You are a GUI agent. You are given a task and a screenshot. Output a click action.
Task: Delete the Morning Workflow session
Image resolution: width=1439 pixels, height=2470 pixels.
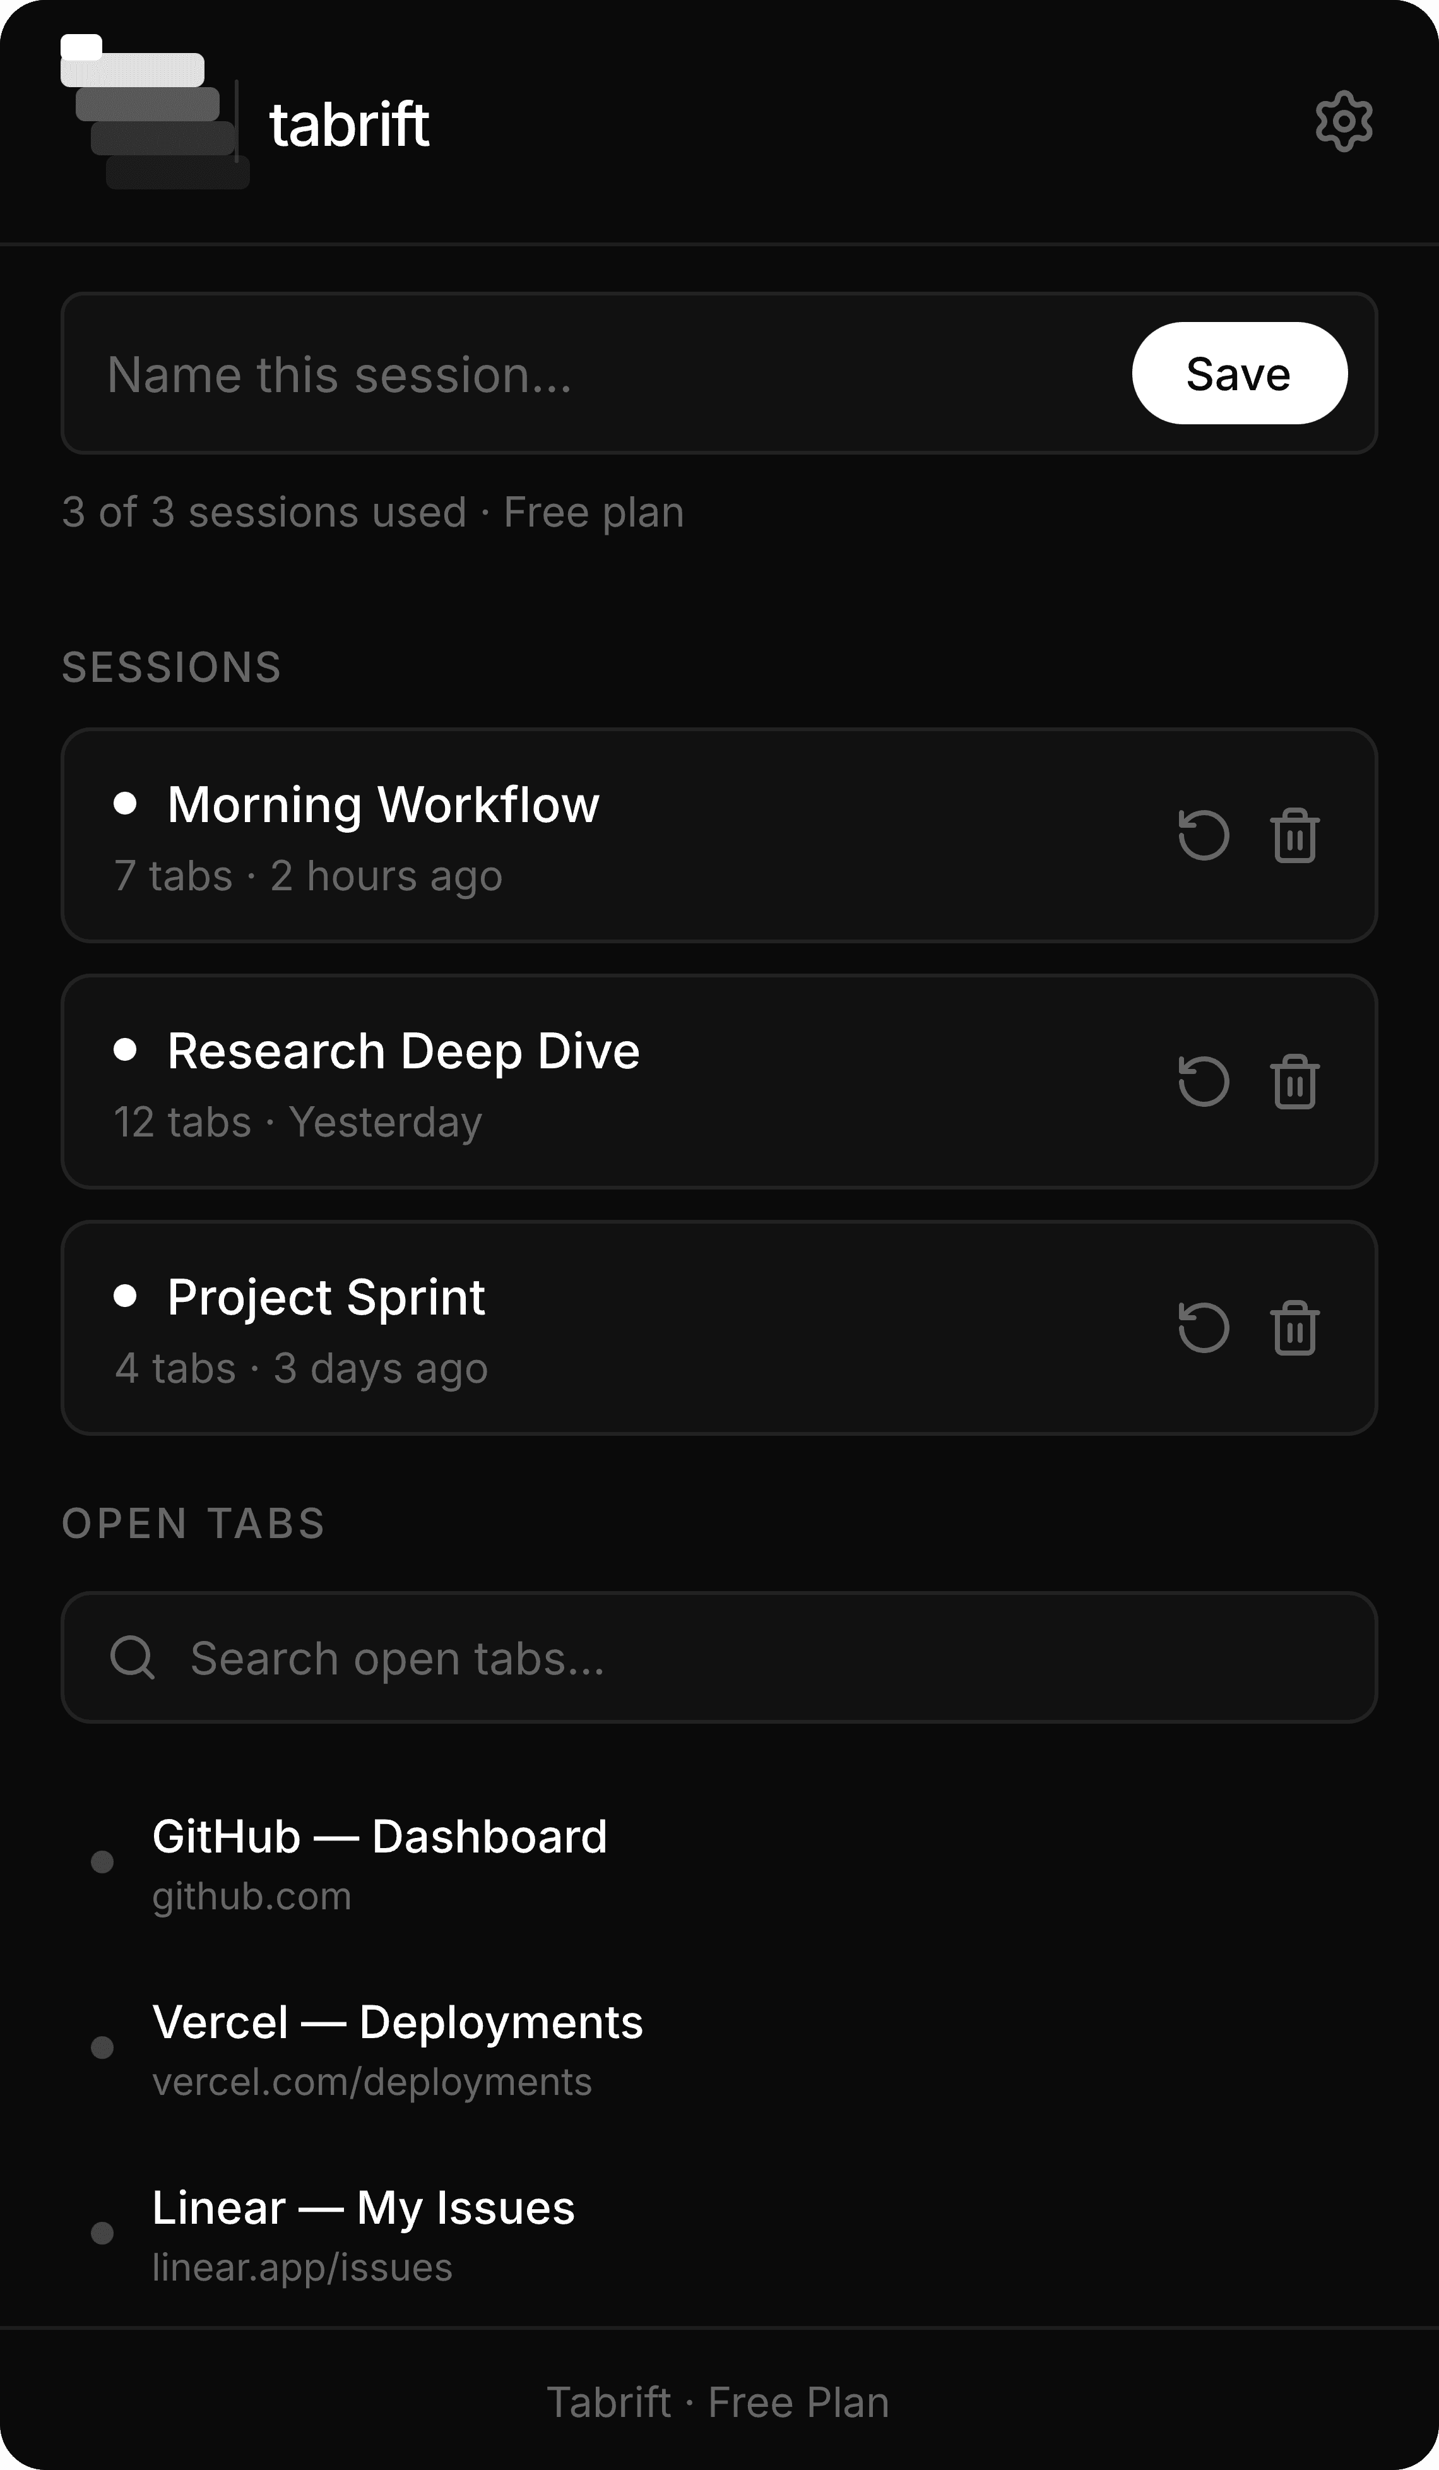click(x=1294, y=835)
